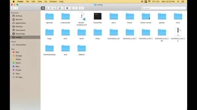Open the website folder
197x110 pixels.
click(x=82, y=48)
